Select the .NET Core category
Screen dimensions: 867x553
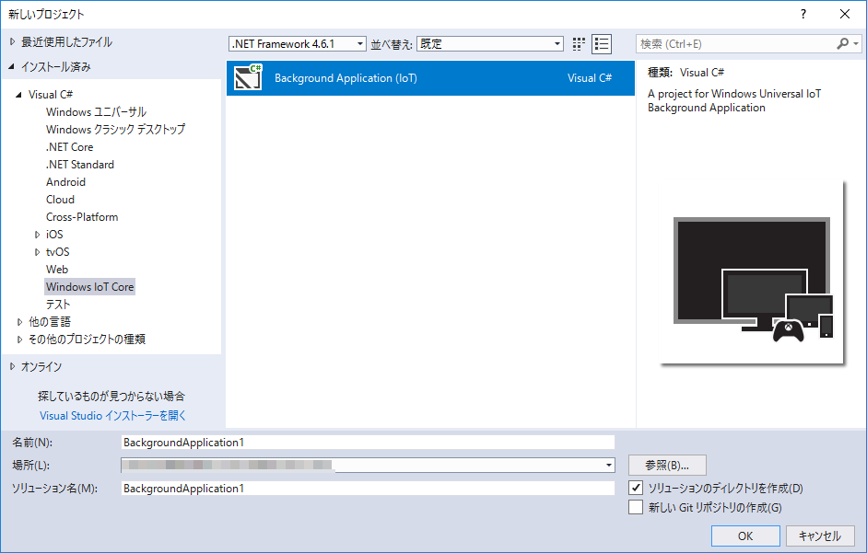(x=70, y=147)
